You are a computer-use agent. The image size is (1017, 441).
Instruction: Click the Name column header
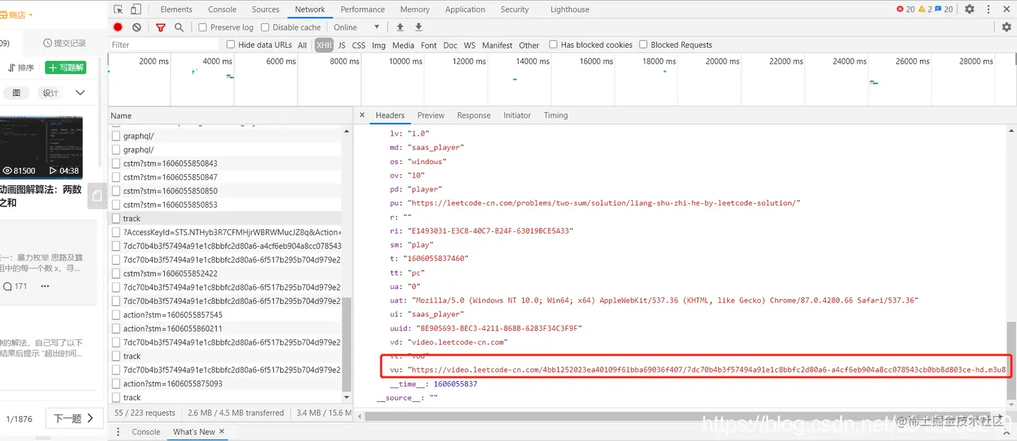[231, 116]
